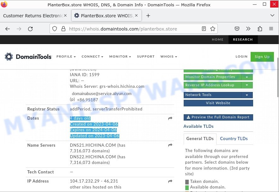Viewport: 279px width, 192px height.
Task: Click the Network Tools button
Action: coord(212,95)
